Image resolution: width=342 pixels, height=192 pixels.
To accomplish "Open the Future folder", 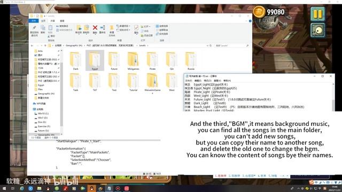I will 114,61.
